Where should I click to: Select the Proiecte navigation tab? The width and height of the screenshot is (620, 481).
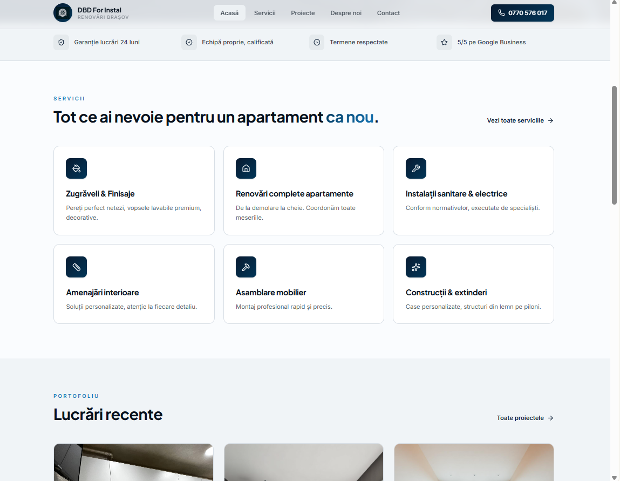point(303,12)
